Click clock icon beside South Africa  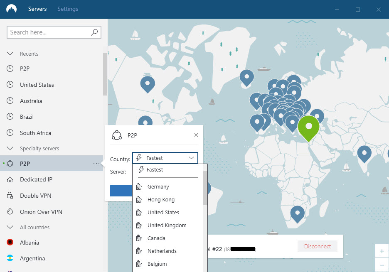pos(10,132)
